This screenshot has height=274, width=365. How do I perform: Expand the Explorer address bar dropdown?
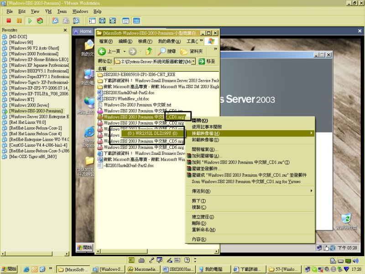(x=193, y=61)
